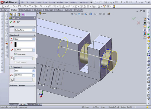Click the detailed preview eyeglasses icon
The height and width of the screenshot is (109, 151).
(18, 22)
